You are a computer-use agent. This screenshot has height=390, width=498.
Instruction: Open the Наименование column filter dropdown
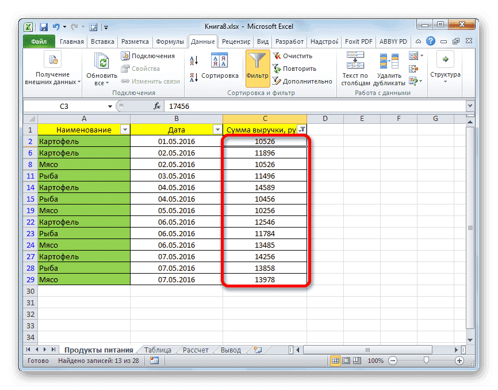[125, 129]
